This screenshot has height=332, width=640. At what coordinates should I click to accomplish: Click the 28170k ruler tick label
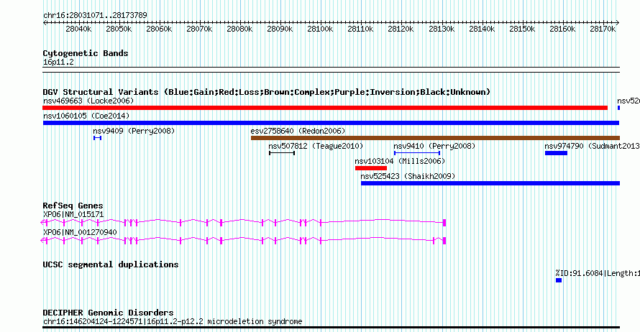click(x=603, y=29)
